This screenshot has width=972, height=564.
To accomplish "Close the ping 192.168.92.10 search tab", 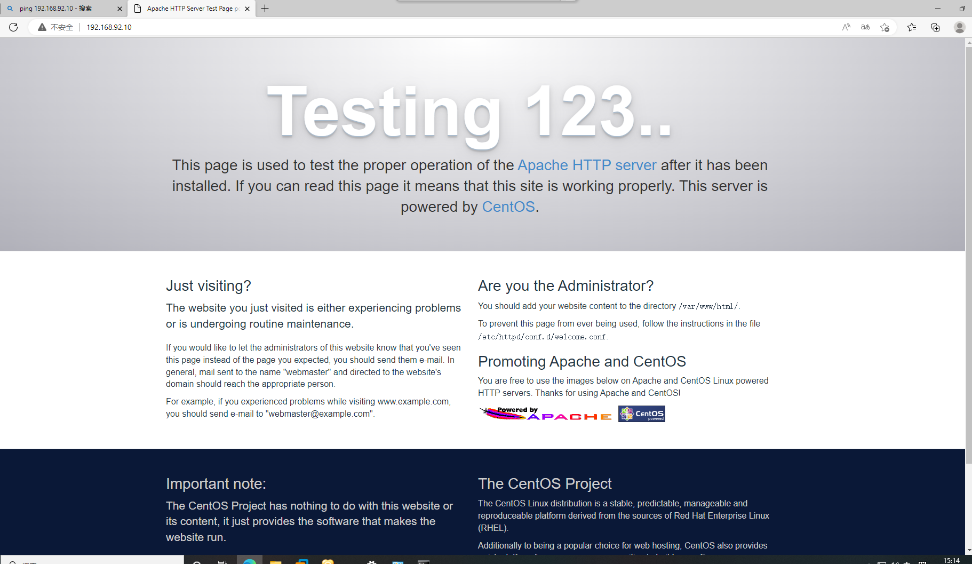I will [119, 9].
